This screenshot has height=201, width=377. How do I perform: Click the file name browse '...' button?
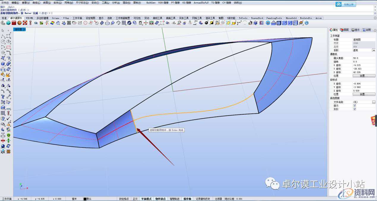pos(373,102)
